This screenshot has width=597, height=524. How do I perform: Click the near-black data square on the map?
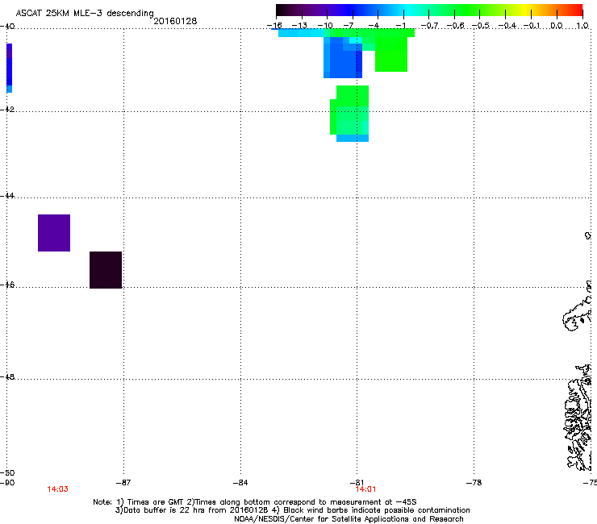(106, 270)
